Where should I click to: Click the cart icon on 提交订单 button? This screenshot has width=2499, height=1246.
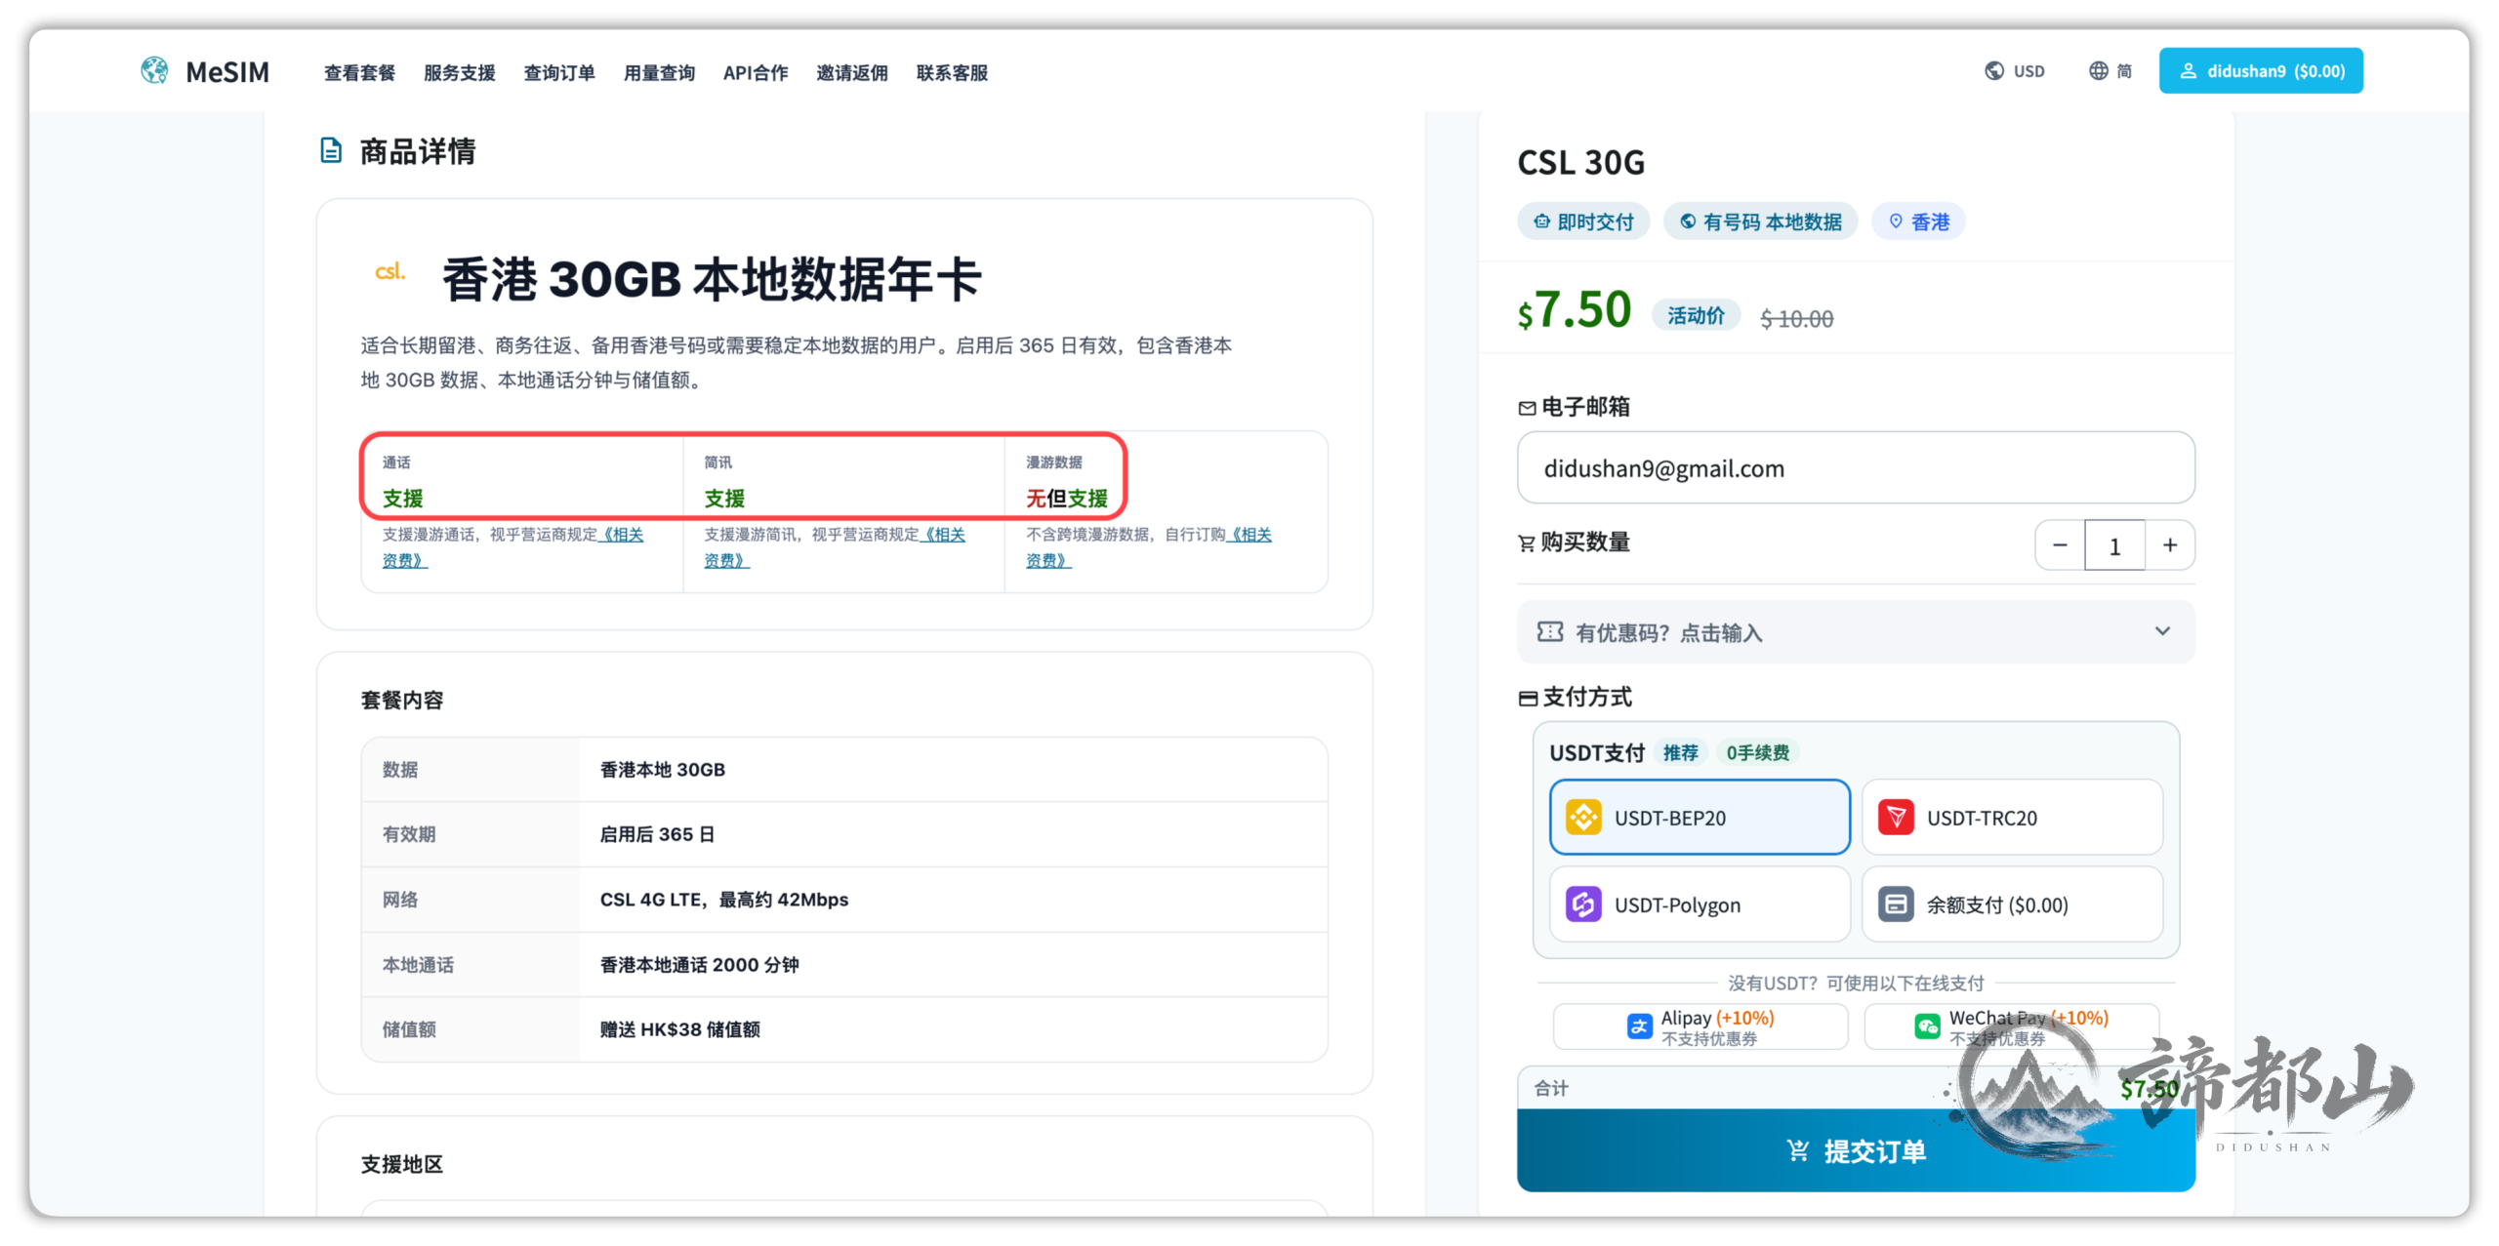click(1797, 1150)
